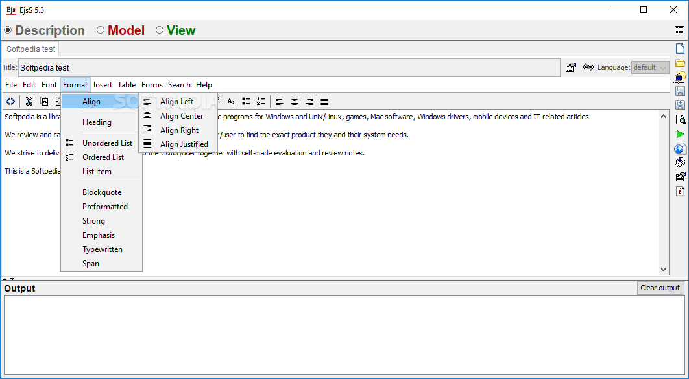Screen dimensions: 689x379
Task: Click inside the Output text area
Action: tap(344, 335)
